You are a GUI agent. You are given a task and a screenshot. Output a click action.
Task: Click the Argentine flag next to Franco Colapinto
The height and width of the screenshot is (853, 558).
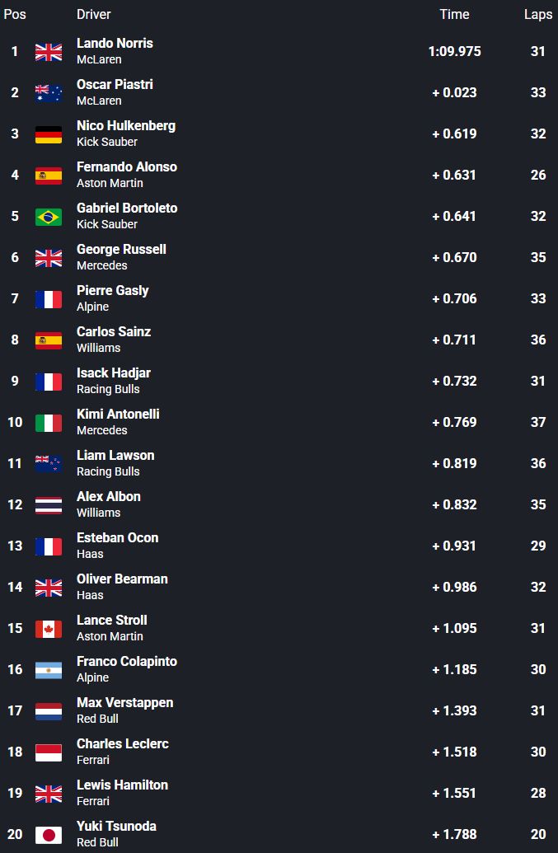pyautogui.click(x=49, y=670)
